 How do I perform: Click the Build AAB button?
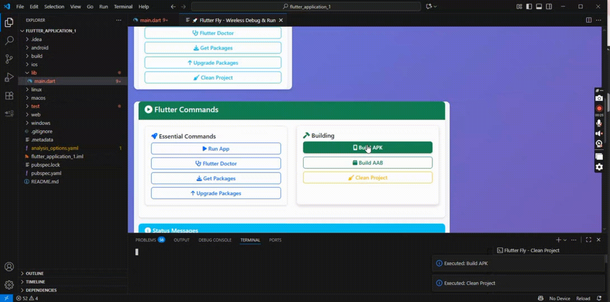click(x=367, y=163)
